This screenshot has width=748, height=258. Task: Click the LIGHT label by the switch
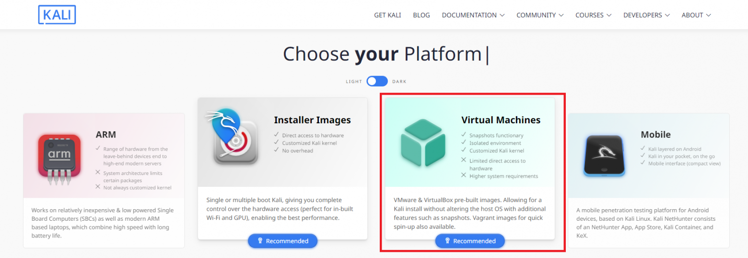pos(354,82)
